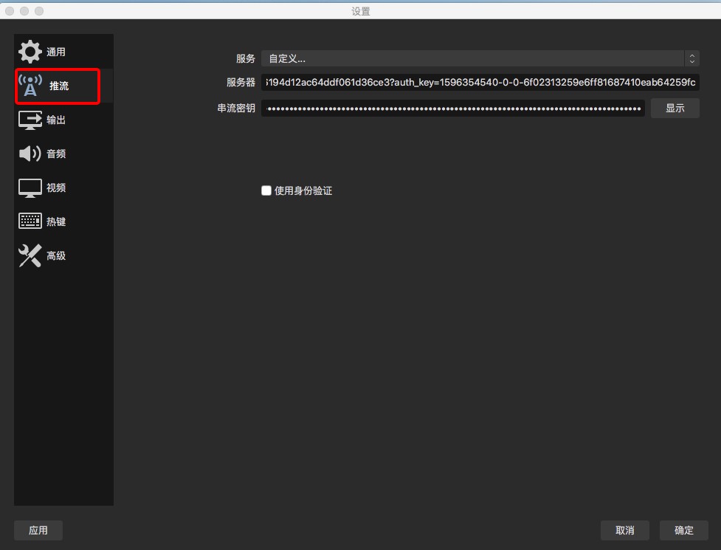The width and height of the screenshot is (721, 550).
Task: Open the 输出 output monitor icon
Action: pyautogui.click(x=30, y=120)
